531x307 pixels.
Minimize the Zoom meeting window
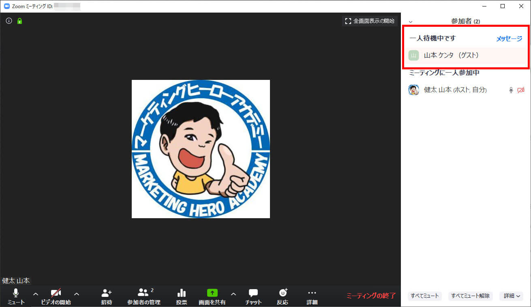coord(484,6)
